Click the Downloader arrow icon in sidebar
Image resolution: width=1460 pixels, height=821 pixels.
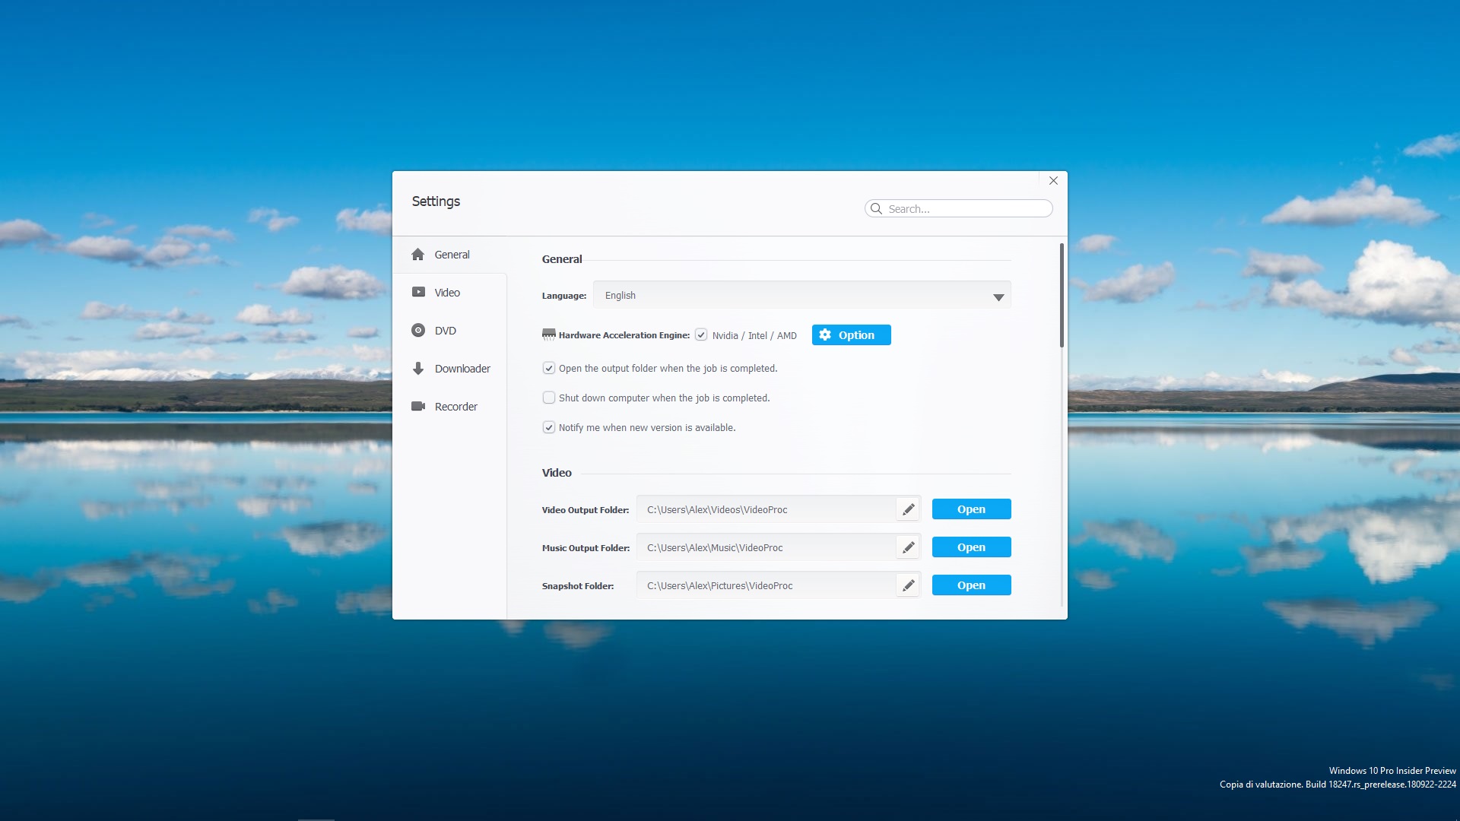click(x=418, y=369)
